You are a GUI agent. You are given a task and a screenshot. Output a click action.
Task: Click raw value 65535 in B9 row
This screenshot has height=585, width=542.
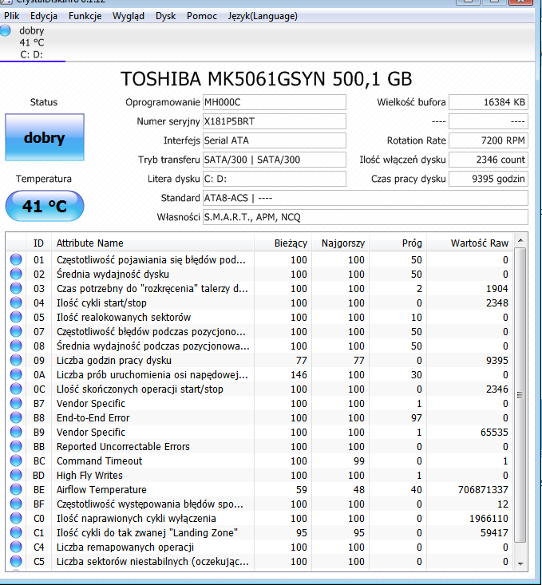coord(494,432)
